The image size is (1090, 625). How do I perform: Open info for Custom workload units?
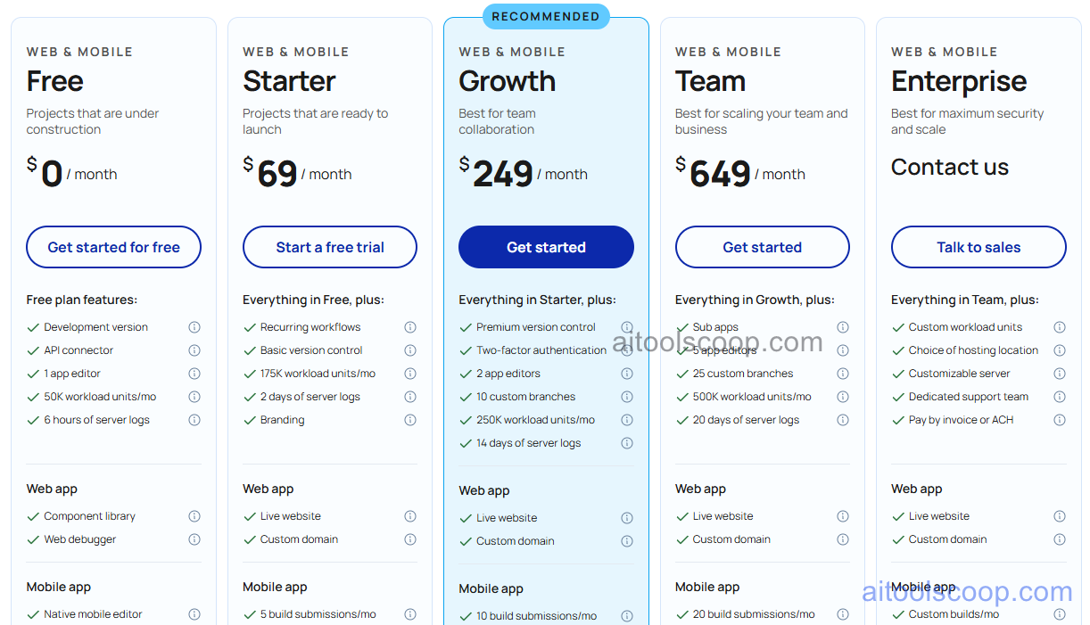1060,327
